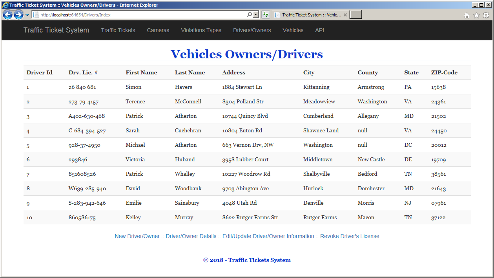The image size is (494, 278).
Task: Open the Tools gear icon
Action: tap(486, 15)
